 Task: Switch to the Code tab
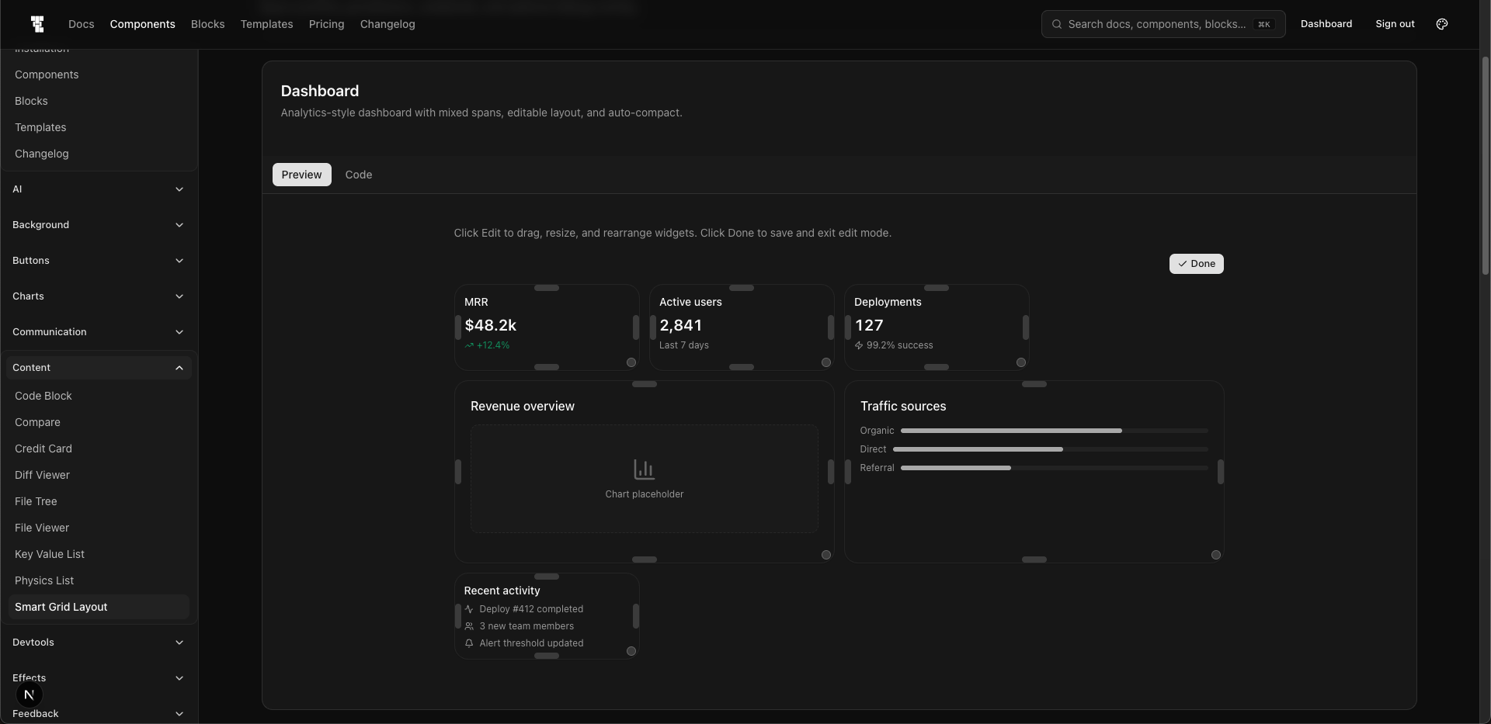[x=359, y=175]
